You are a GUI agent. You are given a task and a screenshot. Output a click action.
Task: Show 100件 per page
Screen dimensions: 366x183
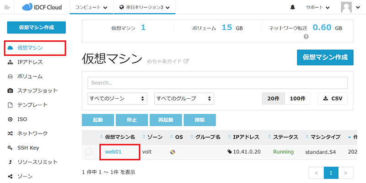tap(298, 98)
